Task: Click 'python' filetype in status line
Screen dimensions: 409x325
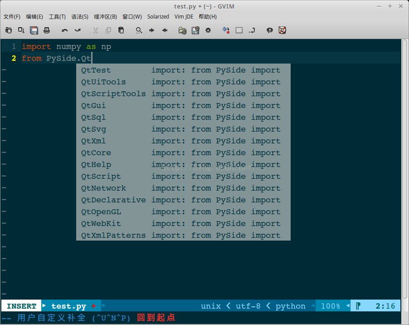Action: click(291, 306)
